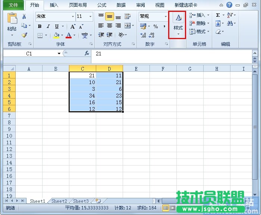Click the Copy icon
Viewport: 261px width, 215px height.
click(24, 25)
